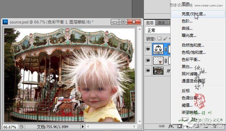Select the background carousel layer thumbnail
Screen dimensions: 226x131
(x=158, y=70)
